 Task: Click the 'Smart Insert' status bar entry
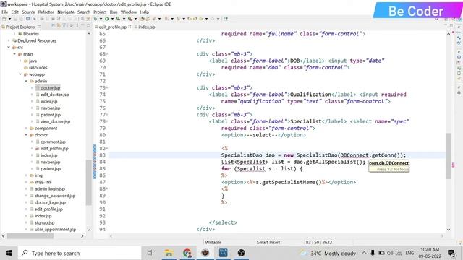coord(268,243)
